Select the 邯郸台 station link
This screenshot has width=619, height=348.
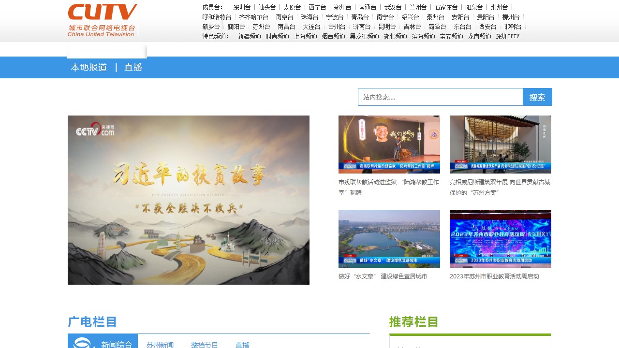coord(513,27)
